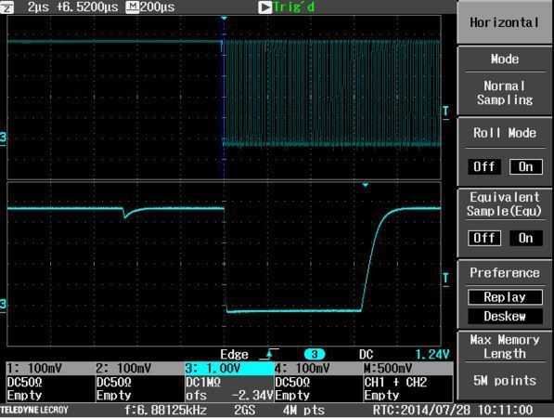Click the lower grid trigger position arrow
This screenshot has width=554, height=419.
click(x=366, y=185)
